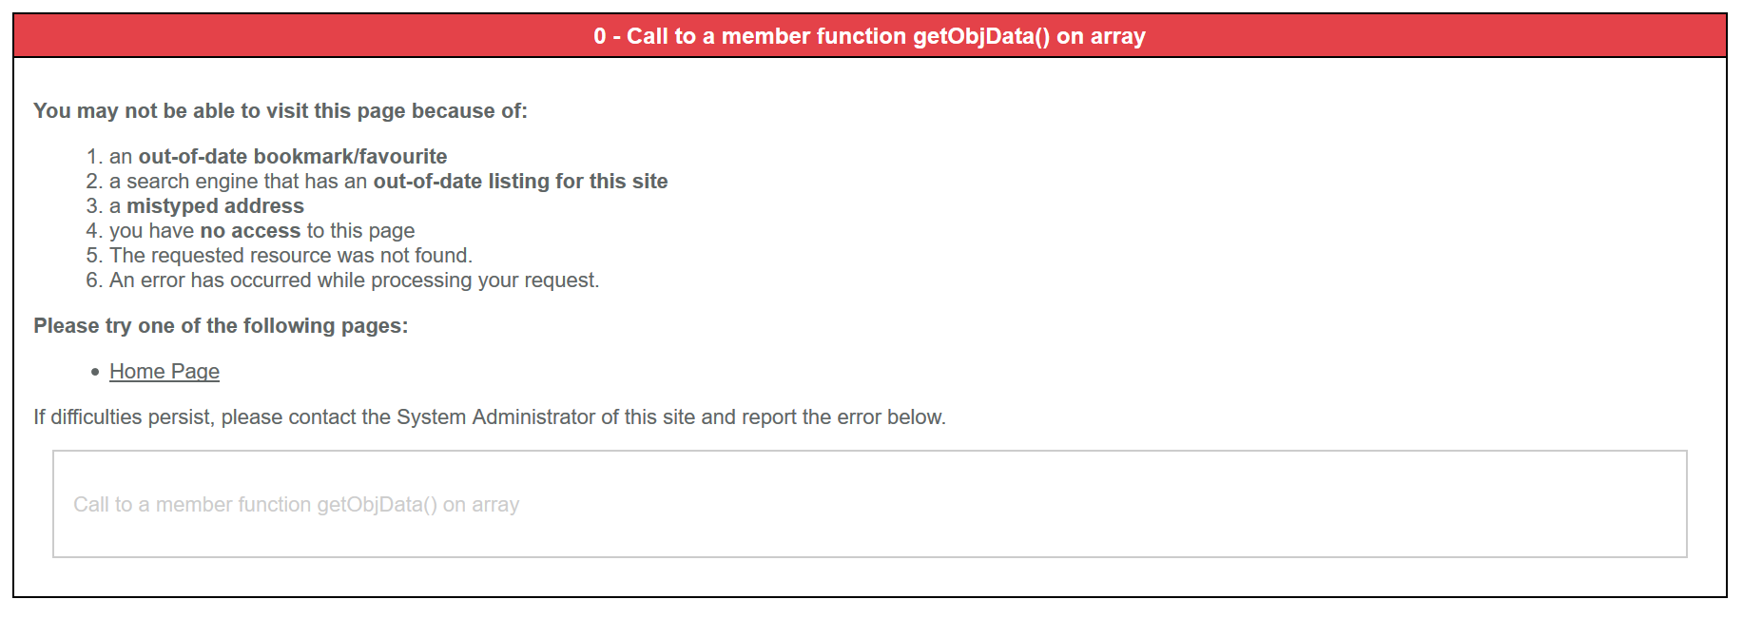Click the 'System Administrator' text
The image size is (1743, 619).
pos(495,417)
